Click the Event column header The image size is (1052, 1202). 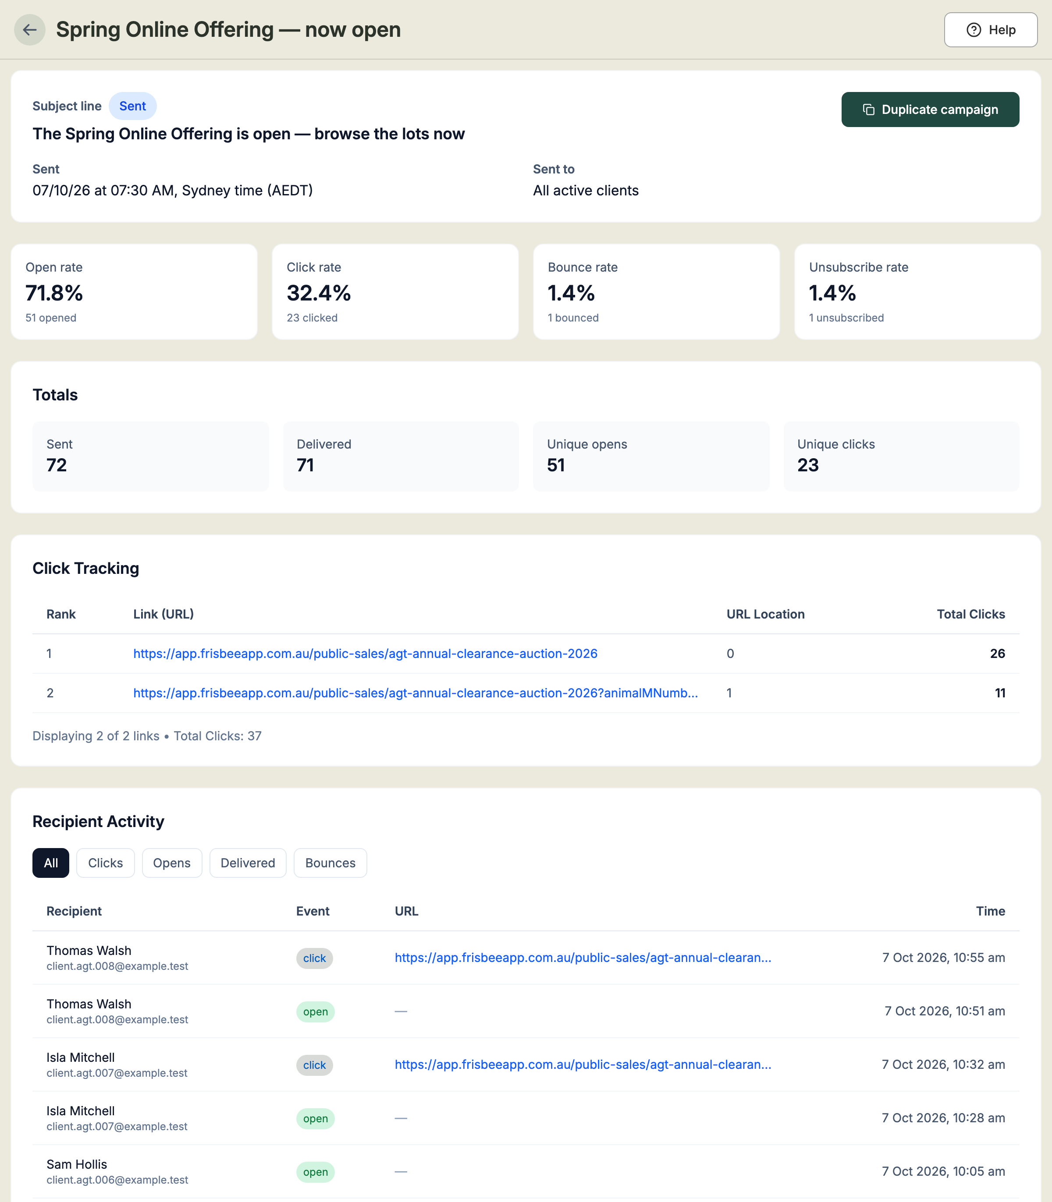click(x=313, y=911)
